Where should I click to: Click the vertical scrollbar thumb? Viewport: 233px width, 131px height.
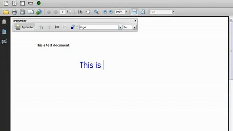click(231, 51)
